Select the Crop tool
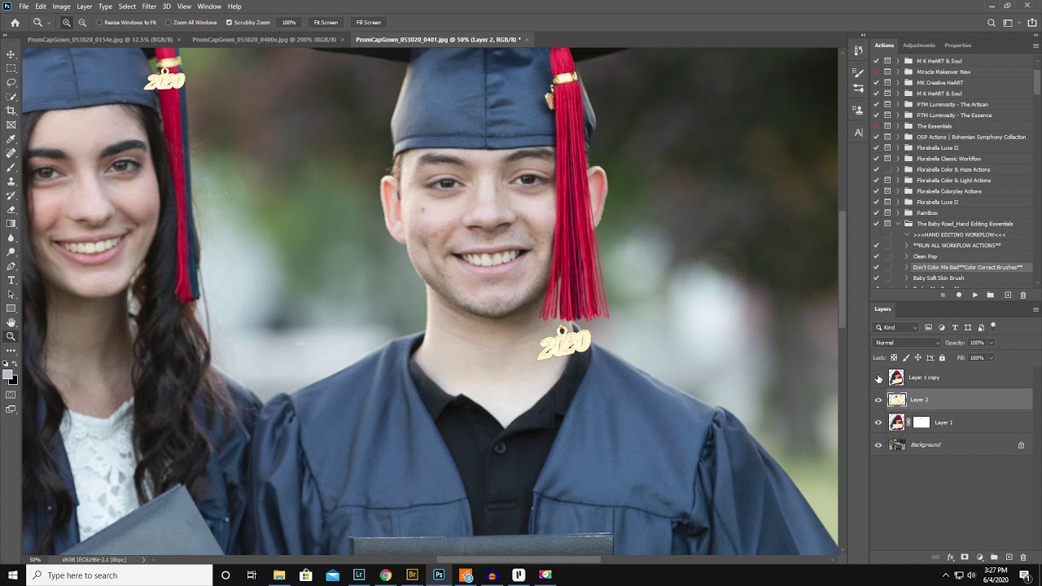The height and width of the screenshot is (586, 1042). point(11,111)
